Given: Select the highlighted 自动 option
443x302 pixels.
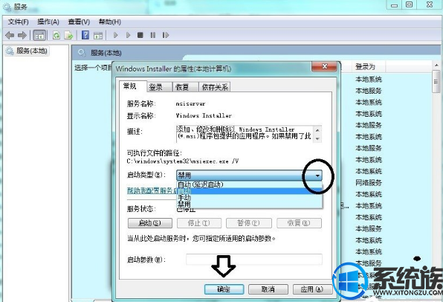Looking at the screenshot, I should click(249, 191).
